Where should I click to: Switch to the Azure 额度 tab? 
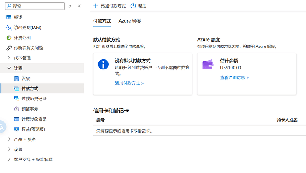[x=130, y=21]
